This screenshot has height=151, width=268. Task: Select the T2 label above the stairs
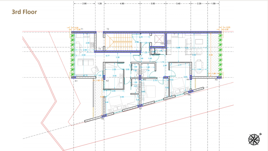coord(108,29)
